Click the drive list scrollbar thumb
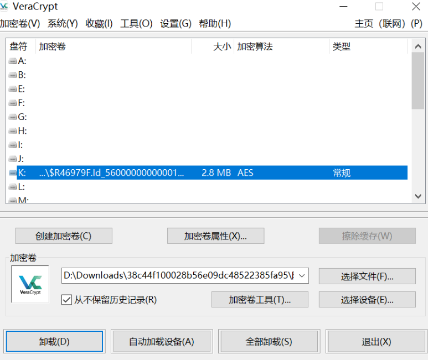The height and width of the screenshot is (360, 428). pos(418,81)
